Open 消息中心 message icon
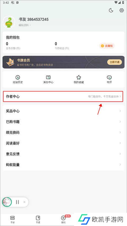The height and width of the screenshot is (226, 127). click(48, 78)
